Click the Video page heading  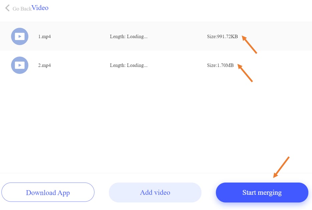click(x=40, y=8)
